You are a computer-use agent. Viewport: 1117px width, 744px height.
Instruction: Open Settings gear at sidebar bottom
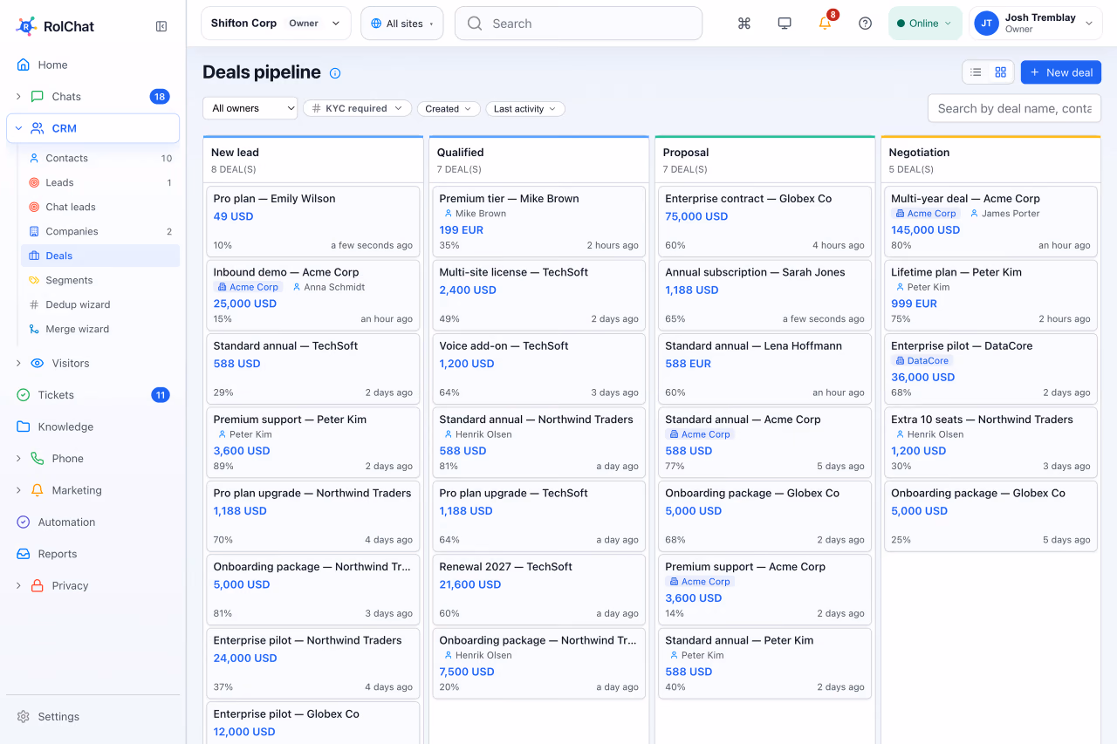pyautogui.click(x=93, y=716)
